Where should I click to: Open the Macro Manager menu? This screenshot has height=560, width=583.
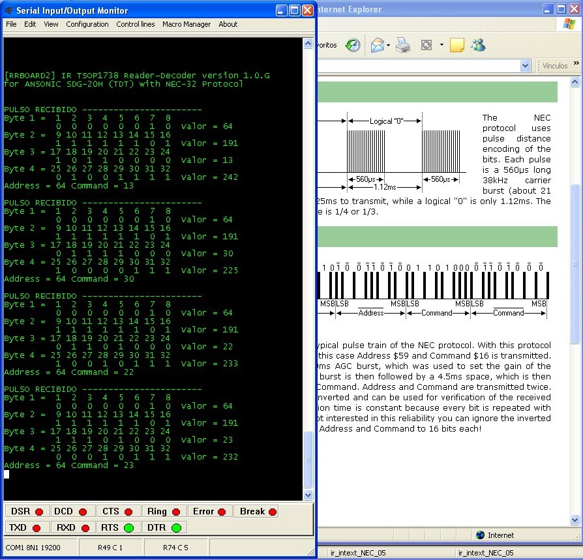[x=187, y=24]
